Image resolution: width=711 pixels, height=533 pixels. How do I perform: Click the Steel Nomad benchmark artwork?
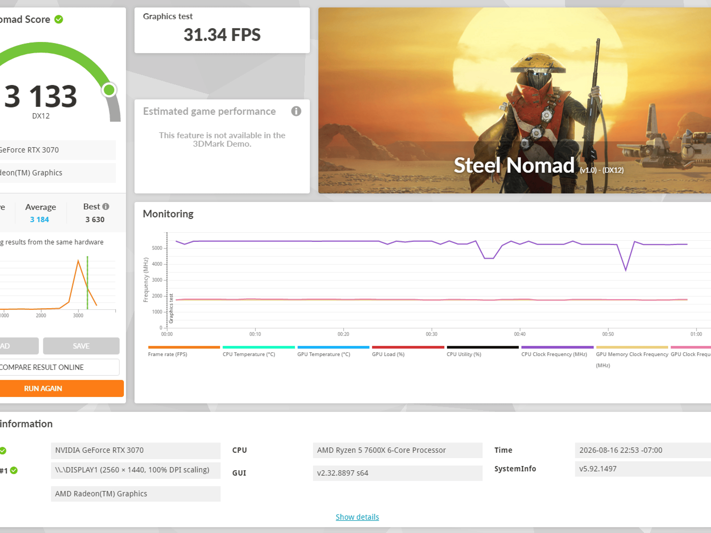(515, 100)
